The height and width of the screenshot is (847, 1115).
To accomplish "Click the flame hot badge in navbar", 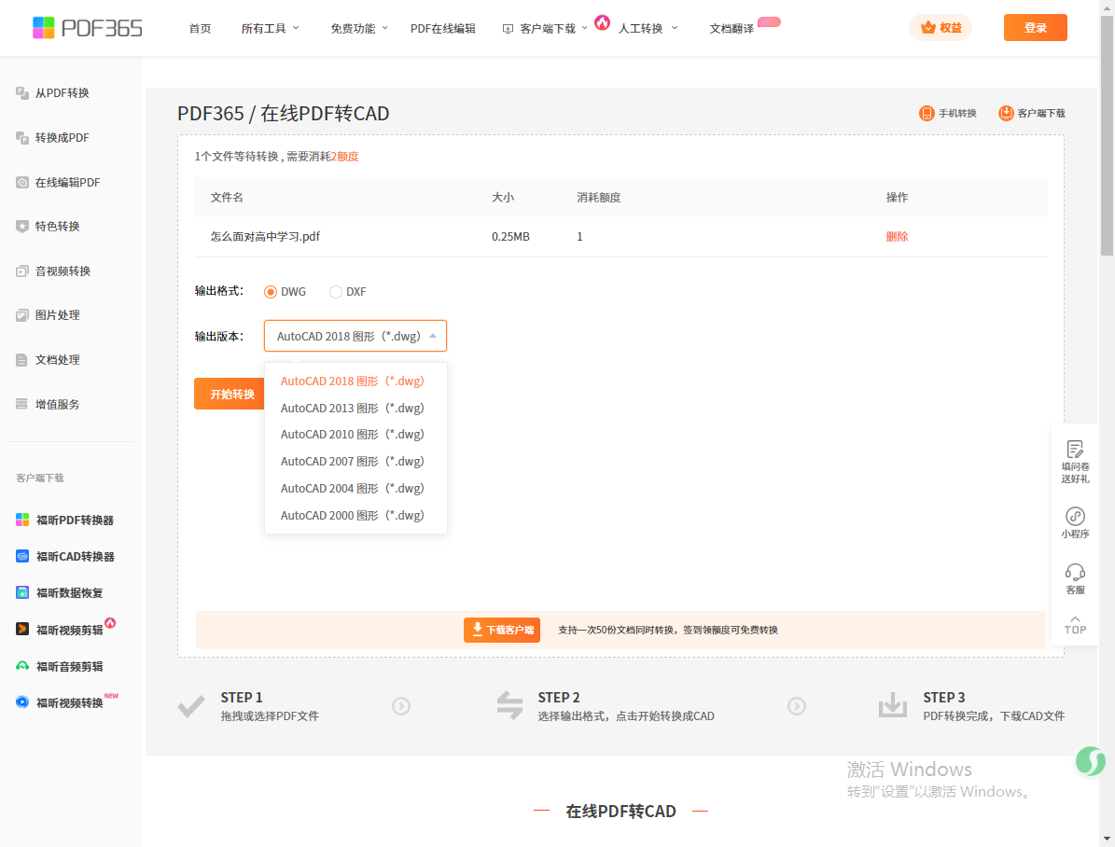I will click(603, 22).
